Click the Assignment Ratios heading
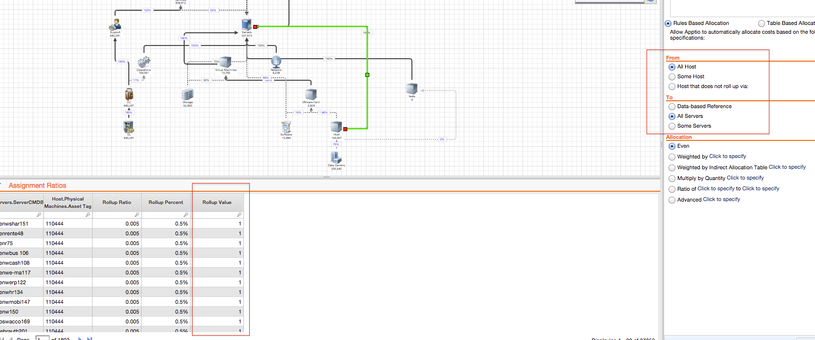815x340 pixels. click(x=37, y=185)
